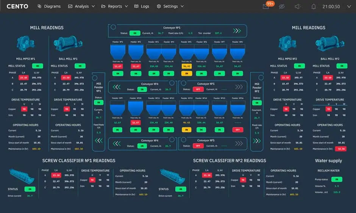
Task: Toggle Ball Mill №2 mill status ON
Action: click(x=342, y=66)
